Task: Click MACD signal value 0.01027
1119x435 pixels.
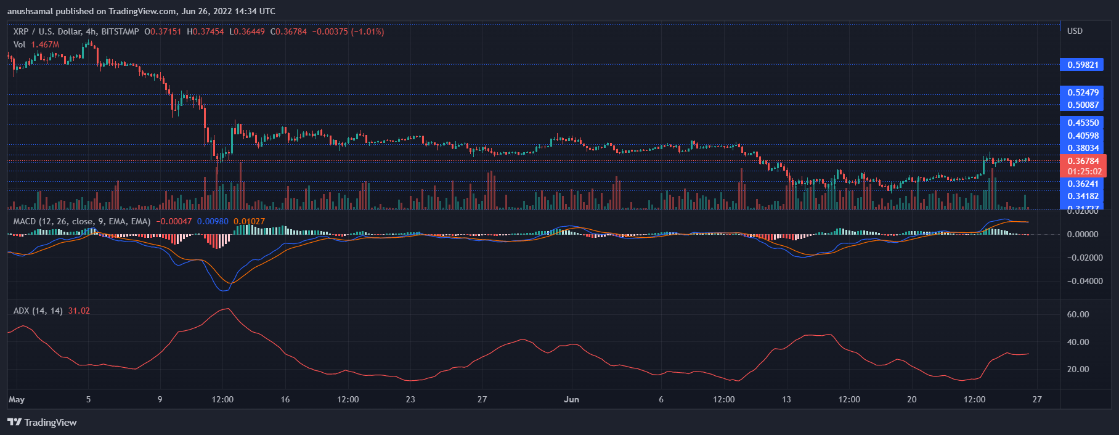Action: pyautogui.click(x=249, y=221)
